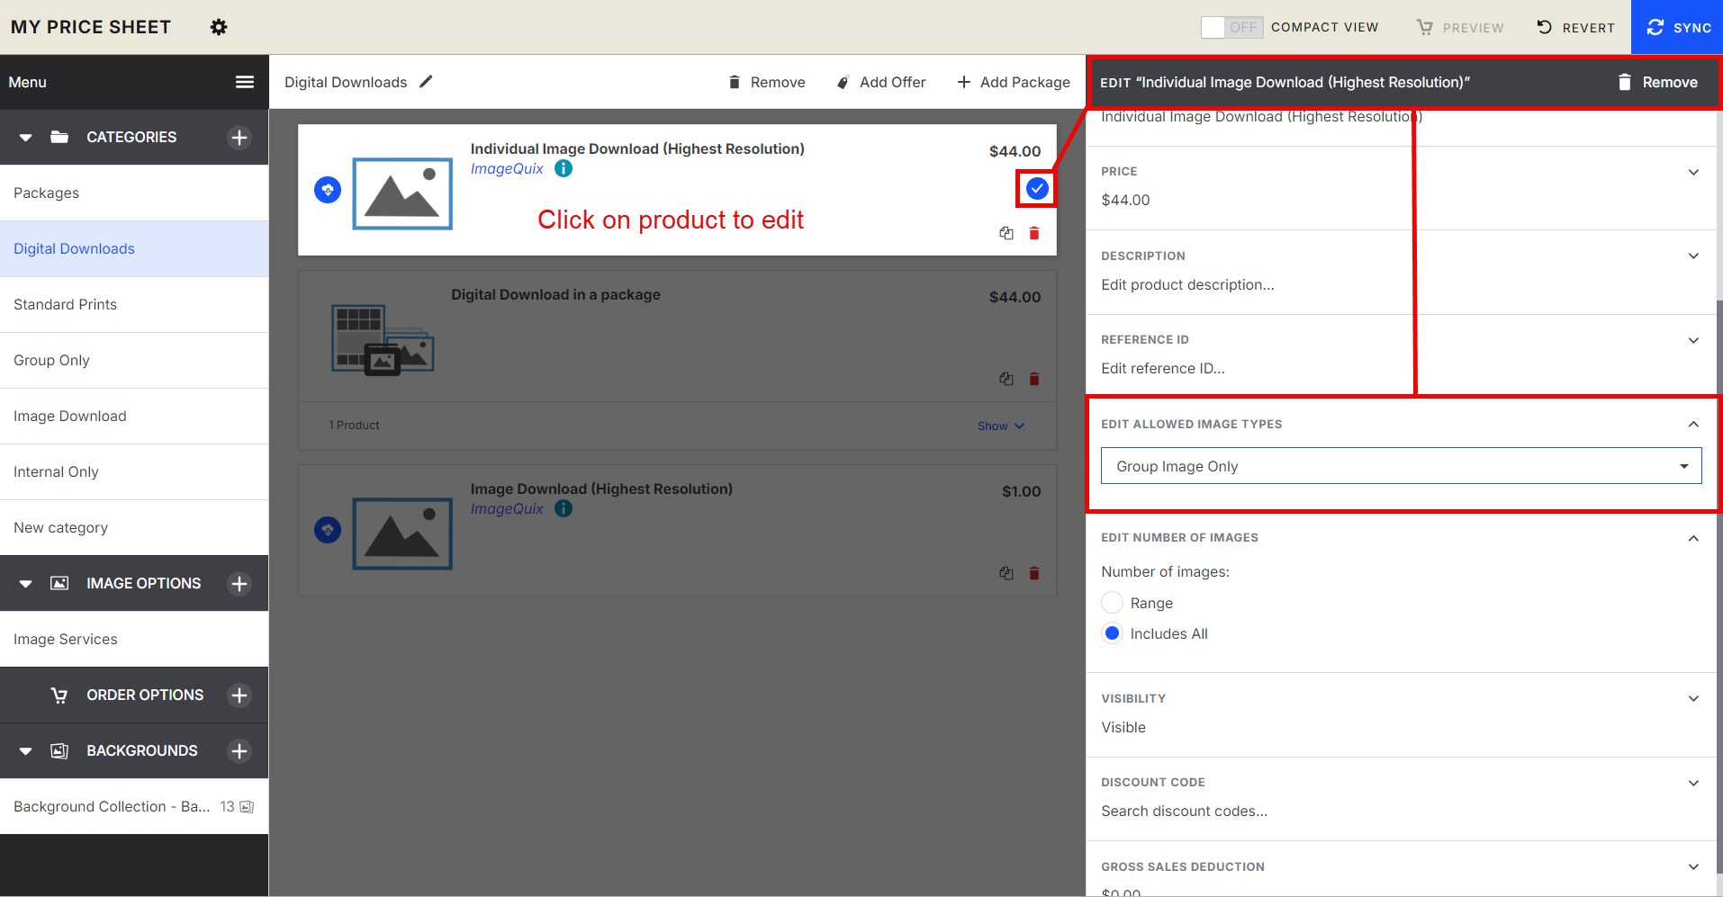Viewport: 1723px width, 897px height.
Task: Edit Digital Downloads name pencil icon
Action: (x=427, y=82)
